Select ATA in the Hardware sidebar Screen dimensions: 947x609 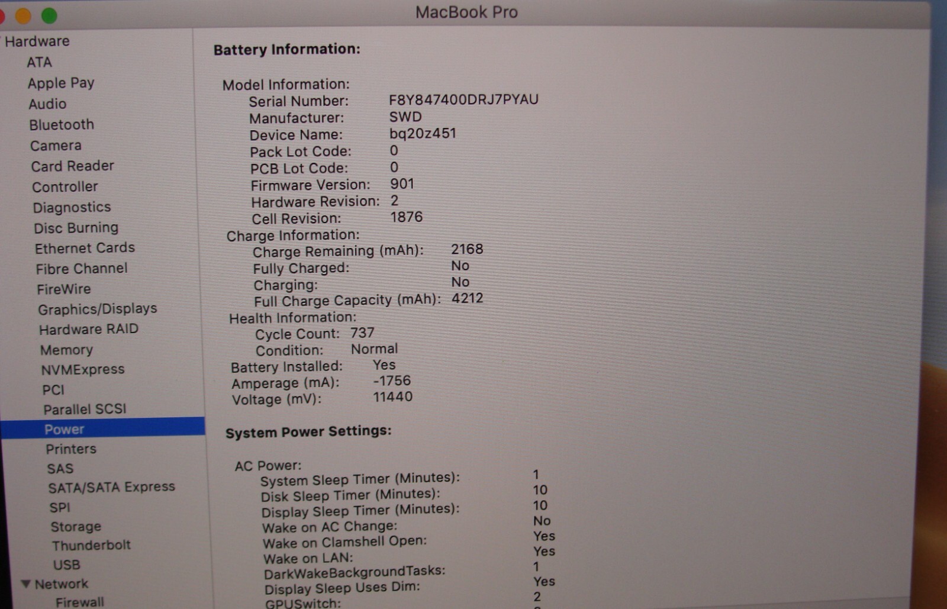[x=40, y=62]
